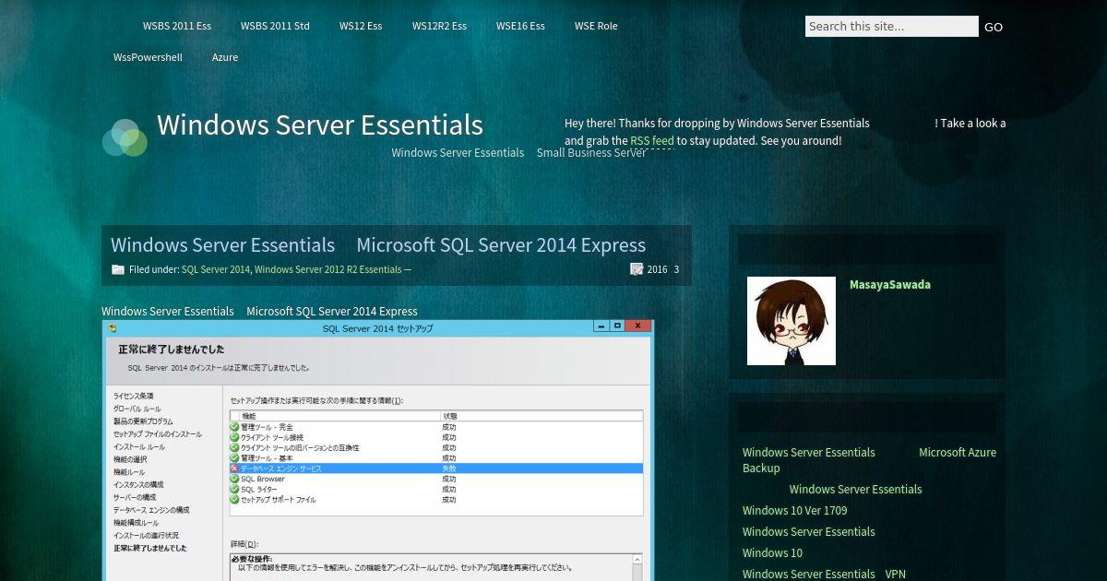Click the author avatar picture

click(x=792, y=321)
